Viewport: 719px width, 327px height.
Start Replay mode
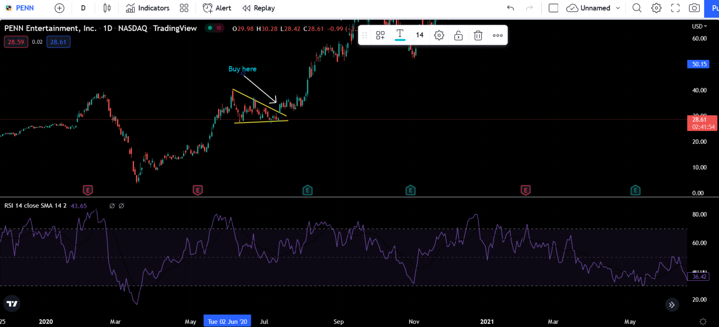click(x=258, y=8)
